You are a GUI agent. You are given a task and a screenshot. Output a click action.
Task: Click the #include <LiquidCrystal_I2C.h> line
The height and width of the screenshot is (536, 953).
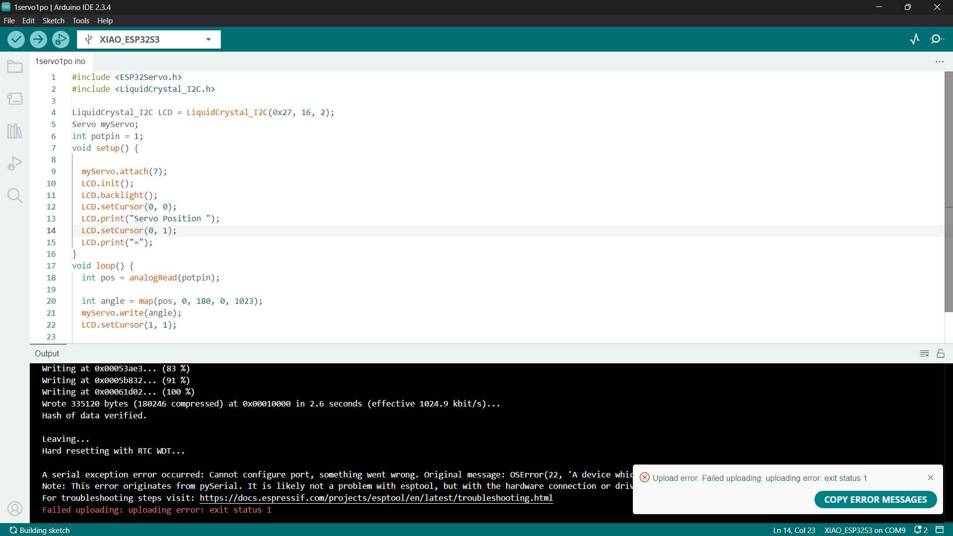[143, 89]
